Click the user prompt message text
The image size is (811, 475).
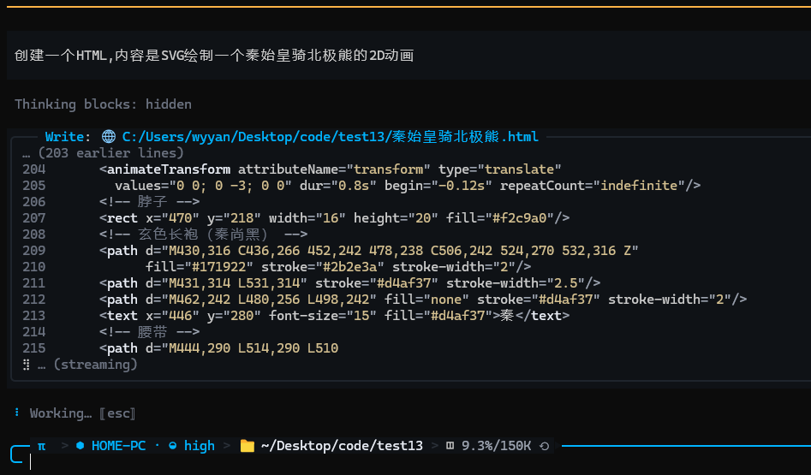(x=214, y=56)
